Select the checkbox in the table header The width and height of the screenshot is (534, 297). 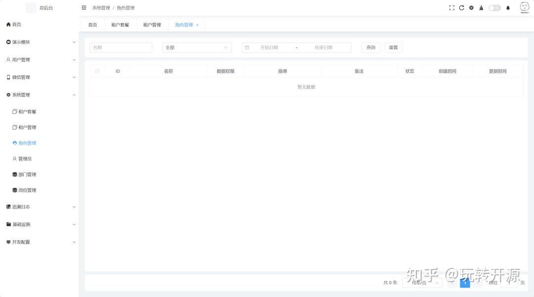[97, 71]
